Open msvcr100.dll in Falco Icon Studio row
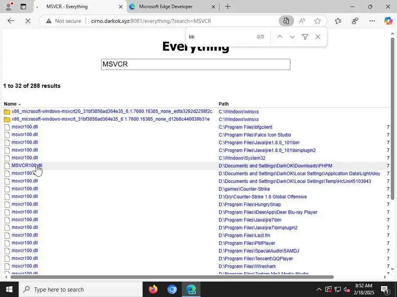397x297 pixels. point(24,135)
